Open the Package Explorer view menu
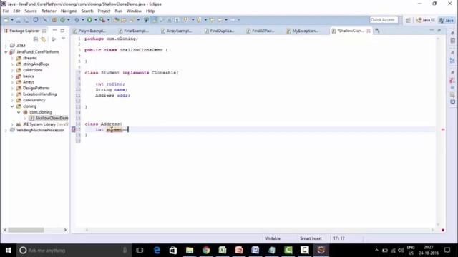The image size is (458, 257). click(63, 39)
